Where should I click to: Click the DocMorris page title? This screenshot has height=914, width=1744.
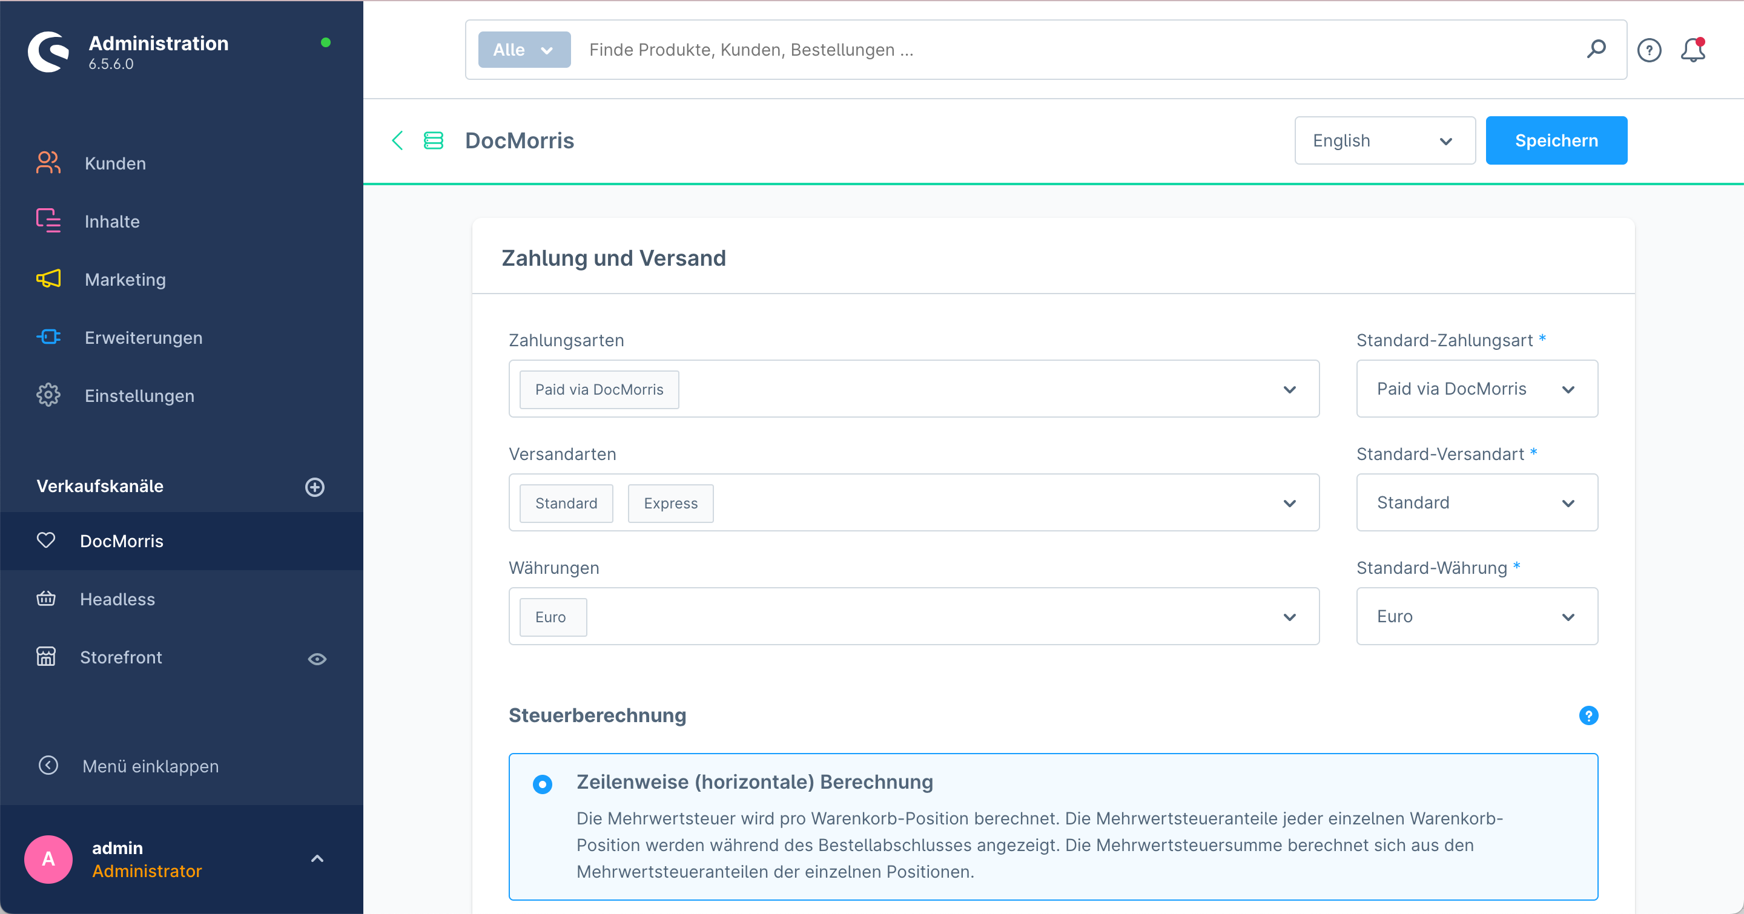point(520,140)
